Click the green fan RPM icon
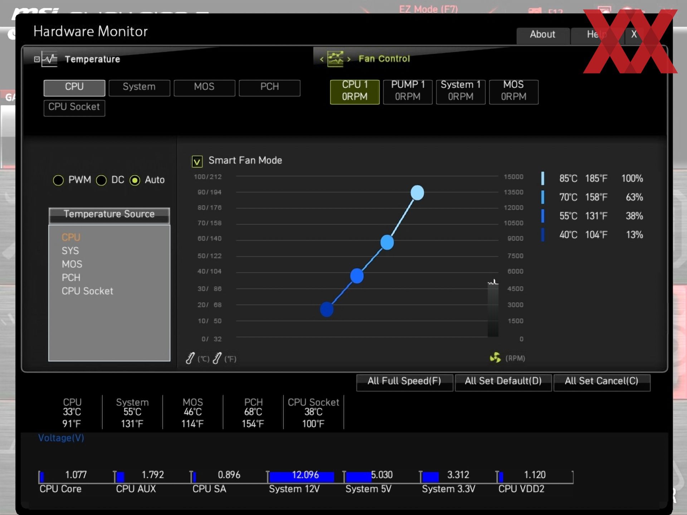 point(495,357)
